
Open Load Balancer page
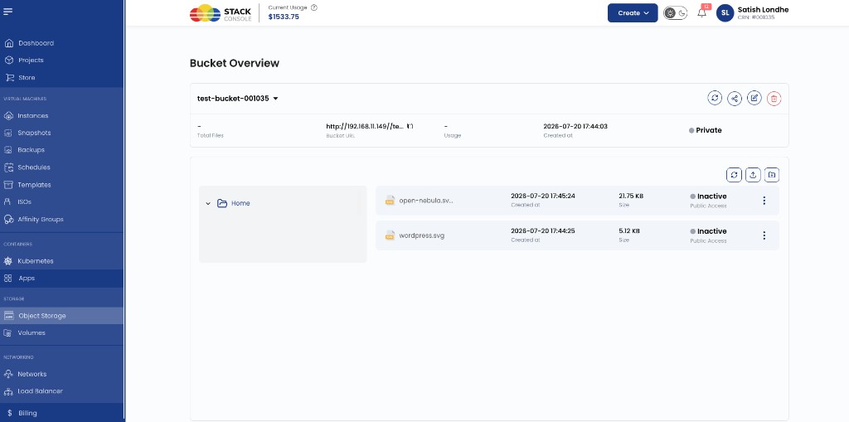(40, 391)
